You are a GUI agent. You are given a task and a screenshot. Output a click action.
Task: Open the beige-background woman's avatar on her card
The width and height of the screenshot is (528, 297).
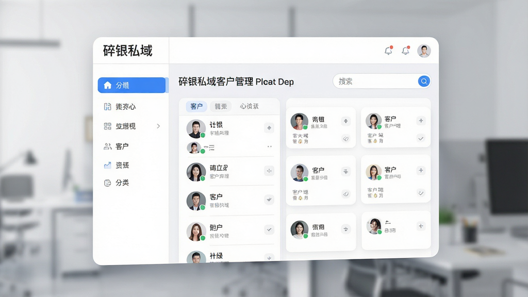(374, 172)
